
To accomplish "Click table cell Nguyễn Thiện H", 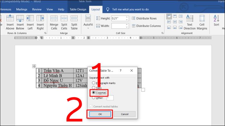I will tap(58, 85).
